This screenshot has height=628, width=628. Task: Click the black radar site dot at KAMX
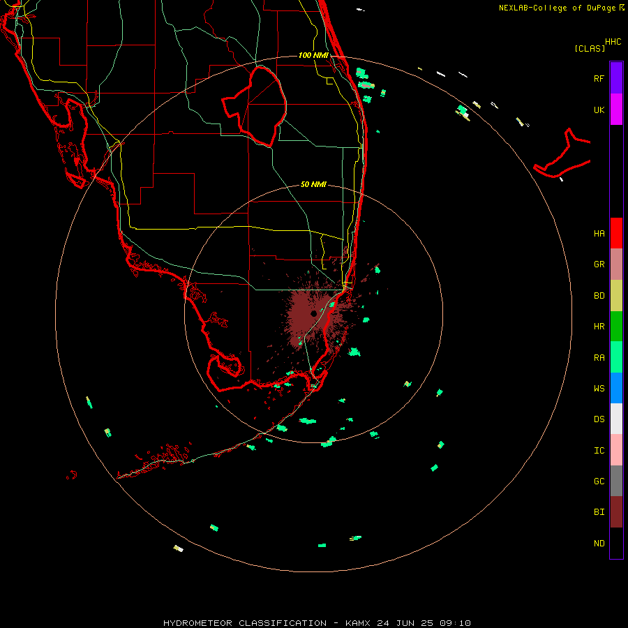point(313,313)
